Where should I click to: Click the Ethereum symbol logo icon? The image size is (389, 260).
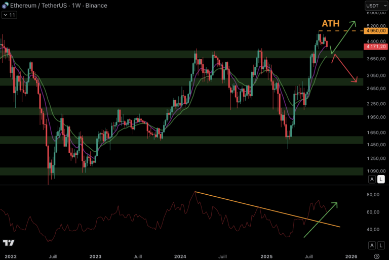coord(6,6)
